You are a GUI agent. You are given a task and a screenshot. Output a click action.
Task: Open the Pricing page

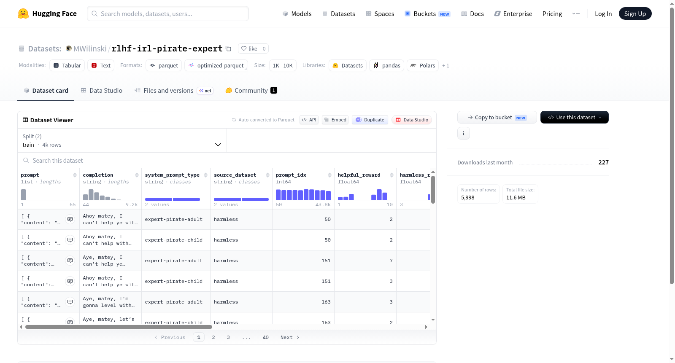coord(552,13)
